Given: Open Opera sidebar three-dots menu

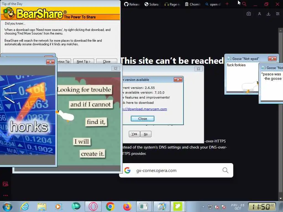Looking at the screenshot, I should (x=6, y=195).
